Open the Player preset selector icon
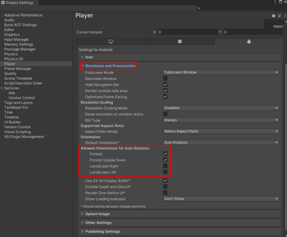This screenshot has height=237, width=287. tap(279, 16)
